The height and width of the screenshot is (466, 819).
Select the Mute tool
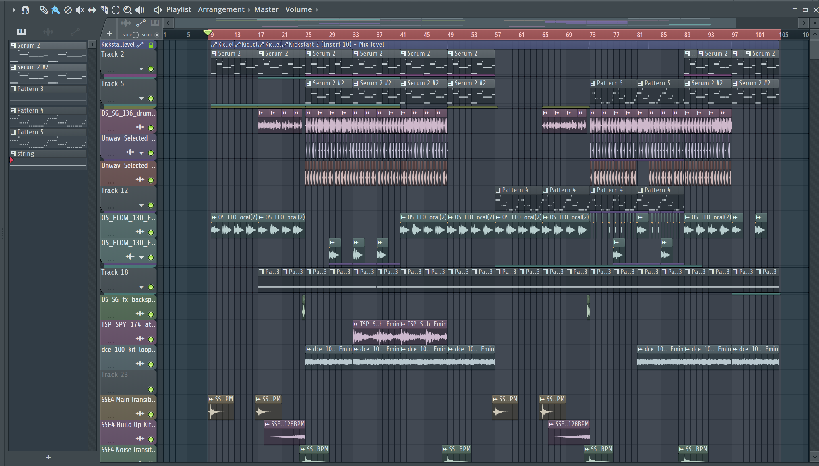coord(80,10)
